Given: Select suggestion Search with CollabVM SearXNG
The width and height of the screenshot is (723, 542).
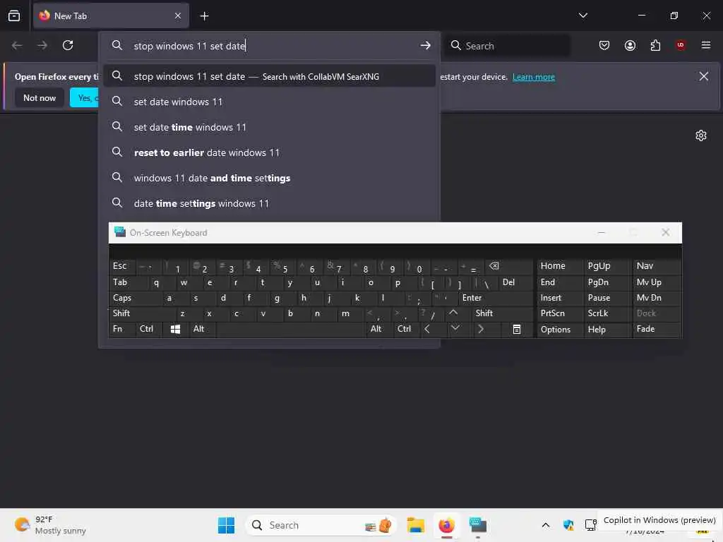Looking at the screenshot, I should pos(269,76).
